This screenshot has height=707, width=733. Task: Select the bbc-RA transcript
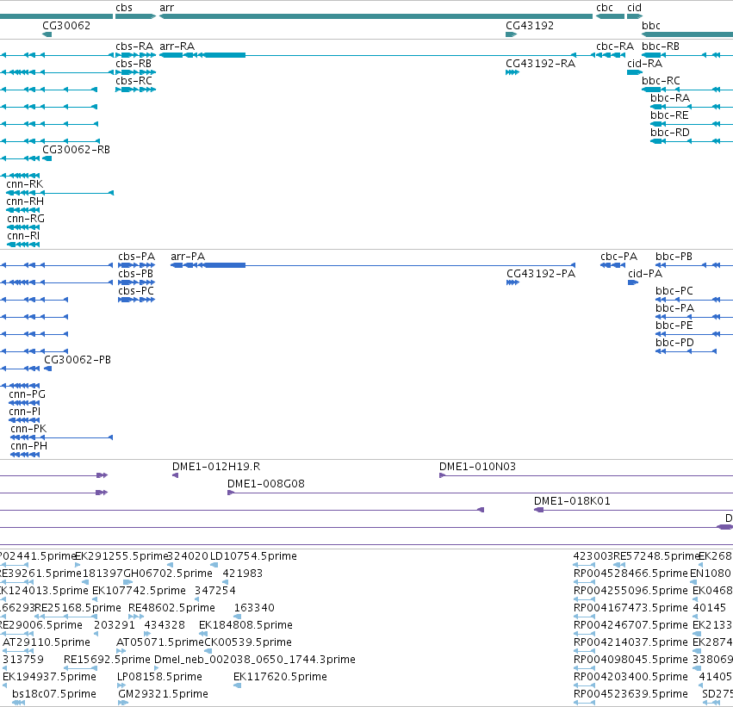692,107
